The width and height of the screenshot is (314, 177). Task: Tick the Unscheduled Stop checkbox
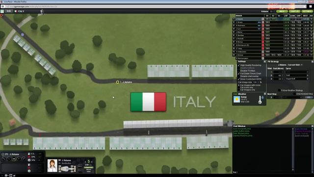click(x=294, y=94)
